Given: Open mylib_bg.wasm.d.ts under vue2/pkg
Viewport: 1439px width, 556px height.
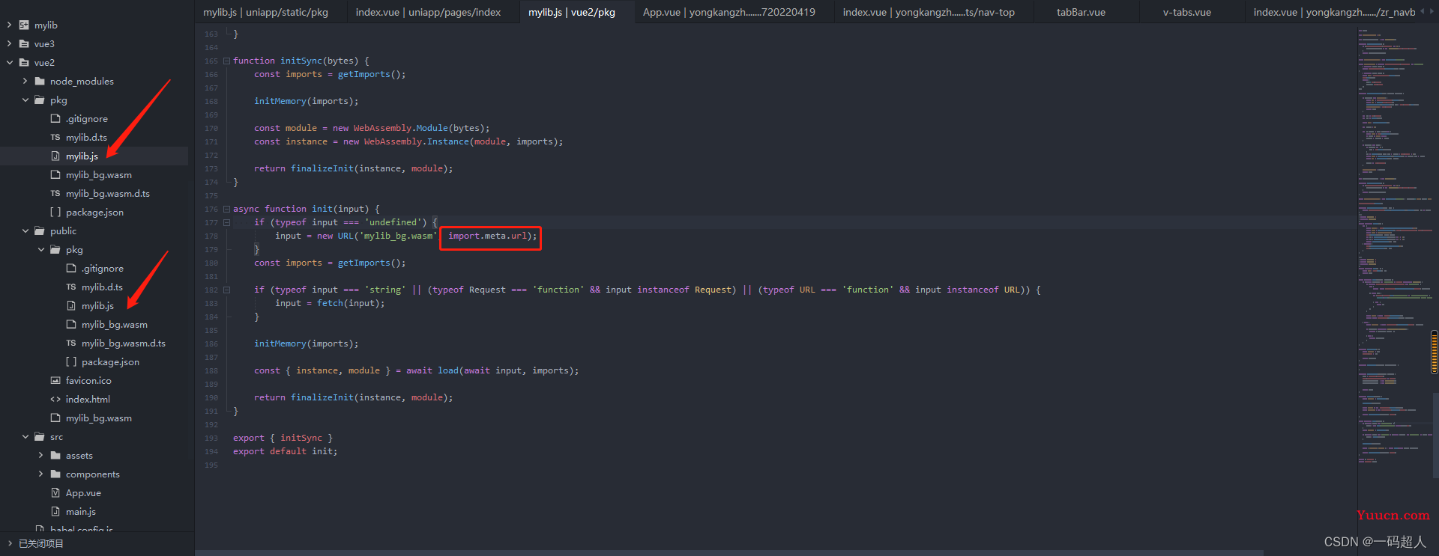Looking at the screenshot, I should pyautogui.click(x=108, y=193).
